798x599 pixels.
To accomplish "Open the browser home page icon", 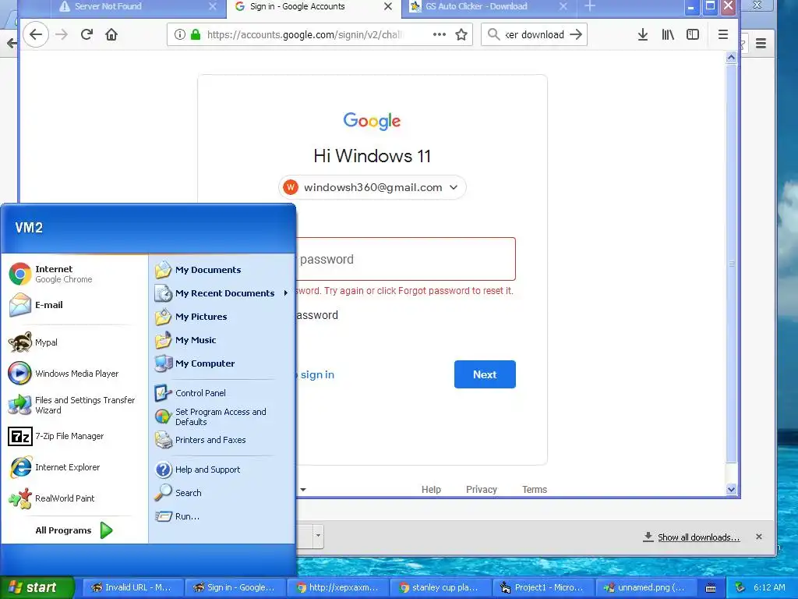I will (111, 34).
